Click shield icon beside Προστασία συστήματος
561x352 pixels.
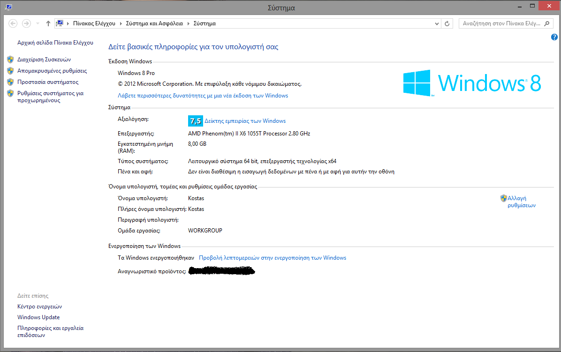(10, 82)
